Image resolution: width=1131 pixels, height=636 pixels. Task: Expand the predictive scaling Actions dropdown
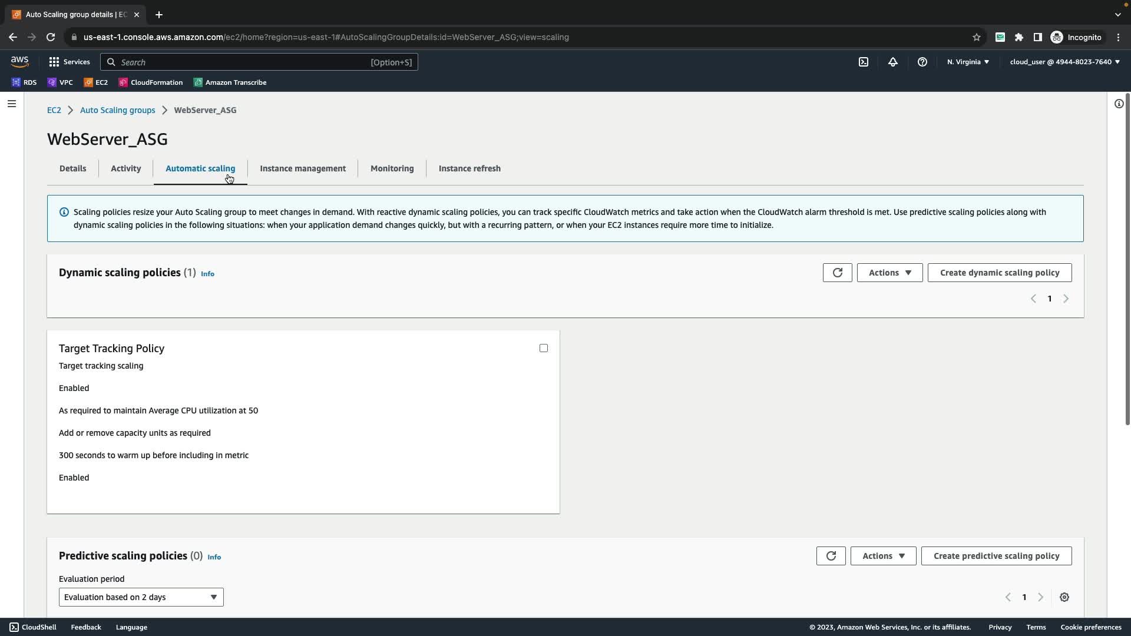point(883,556)
